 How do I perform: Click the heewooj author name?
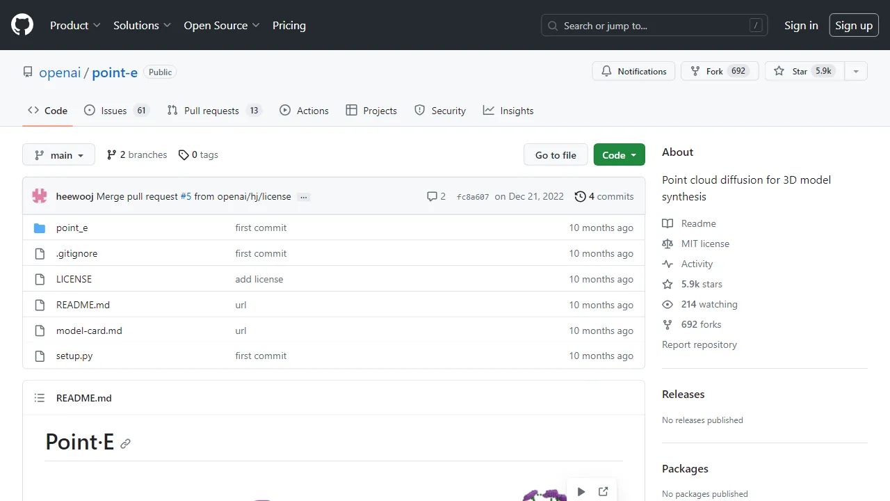pyautogui.click(x=74, y=196)
